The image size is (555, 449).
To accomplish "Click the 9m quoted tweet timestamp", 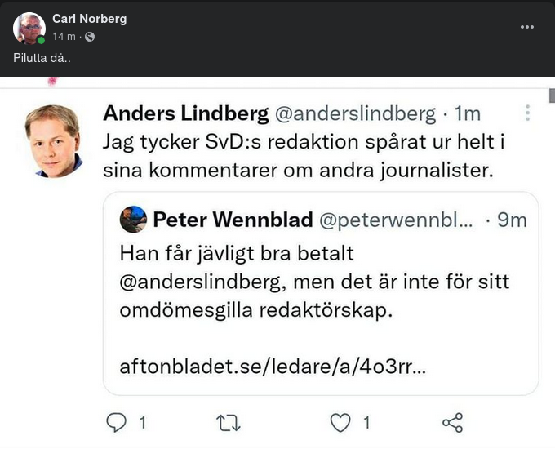I will click(x=512, y=220).
